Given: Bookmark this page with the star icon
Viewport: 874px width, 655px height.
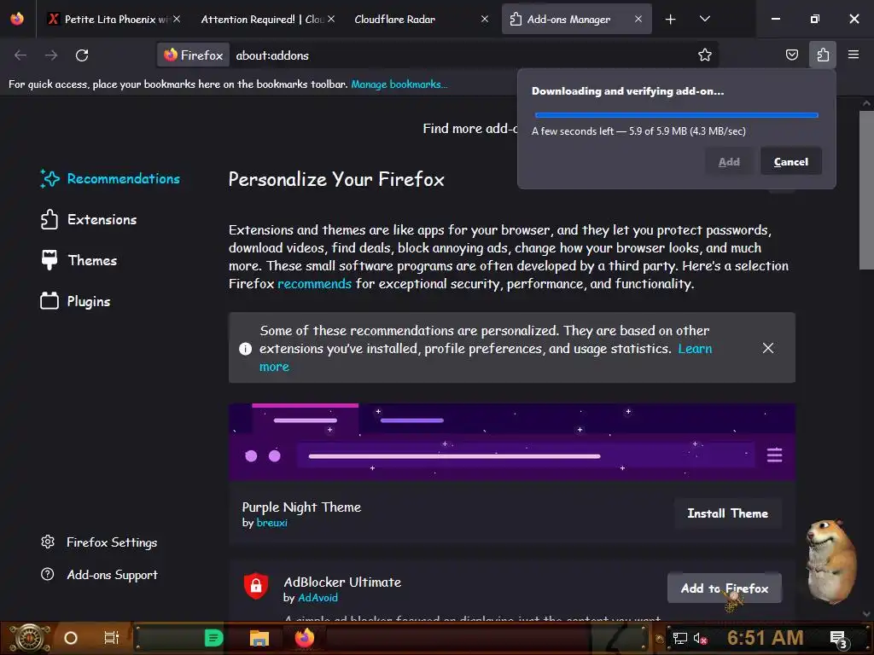Looking at the screenshot, I should click(x=704, y=55).
